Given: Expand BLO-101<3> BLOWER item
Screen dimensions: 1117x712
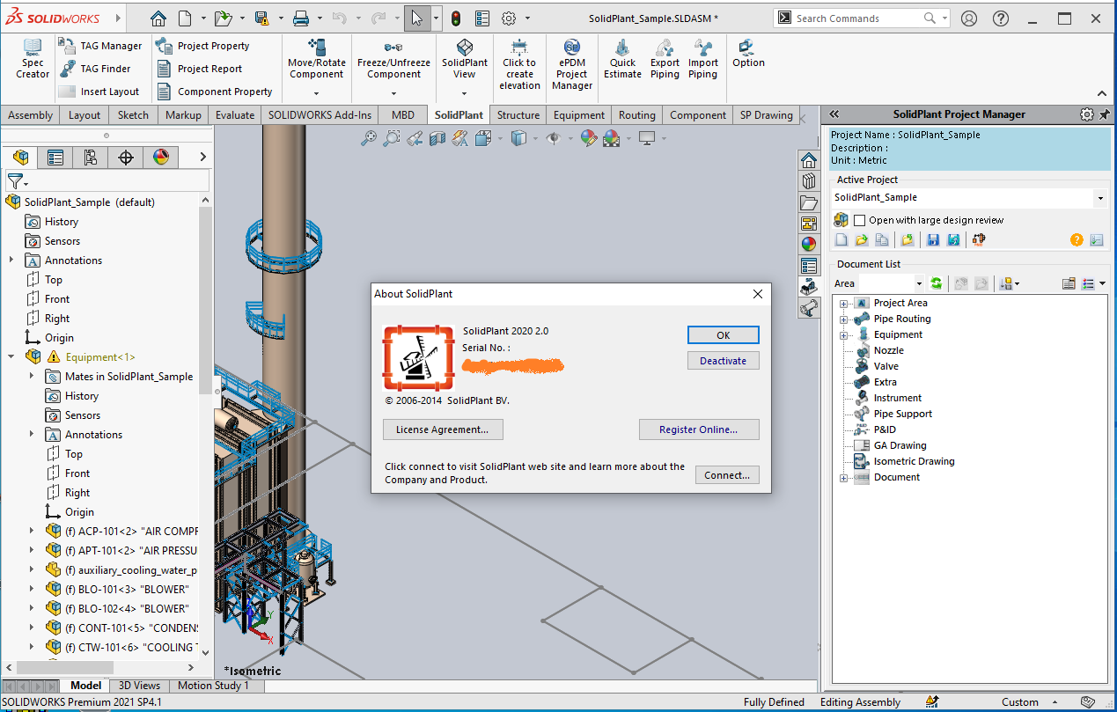Looking at the screenshot, I should 32,589.
